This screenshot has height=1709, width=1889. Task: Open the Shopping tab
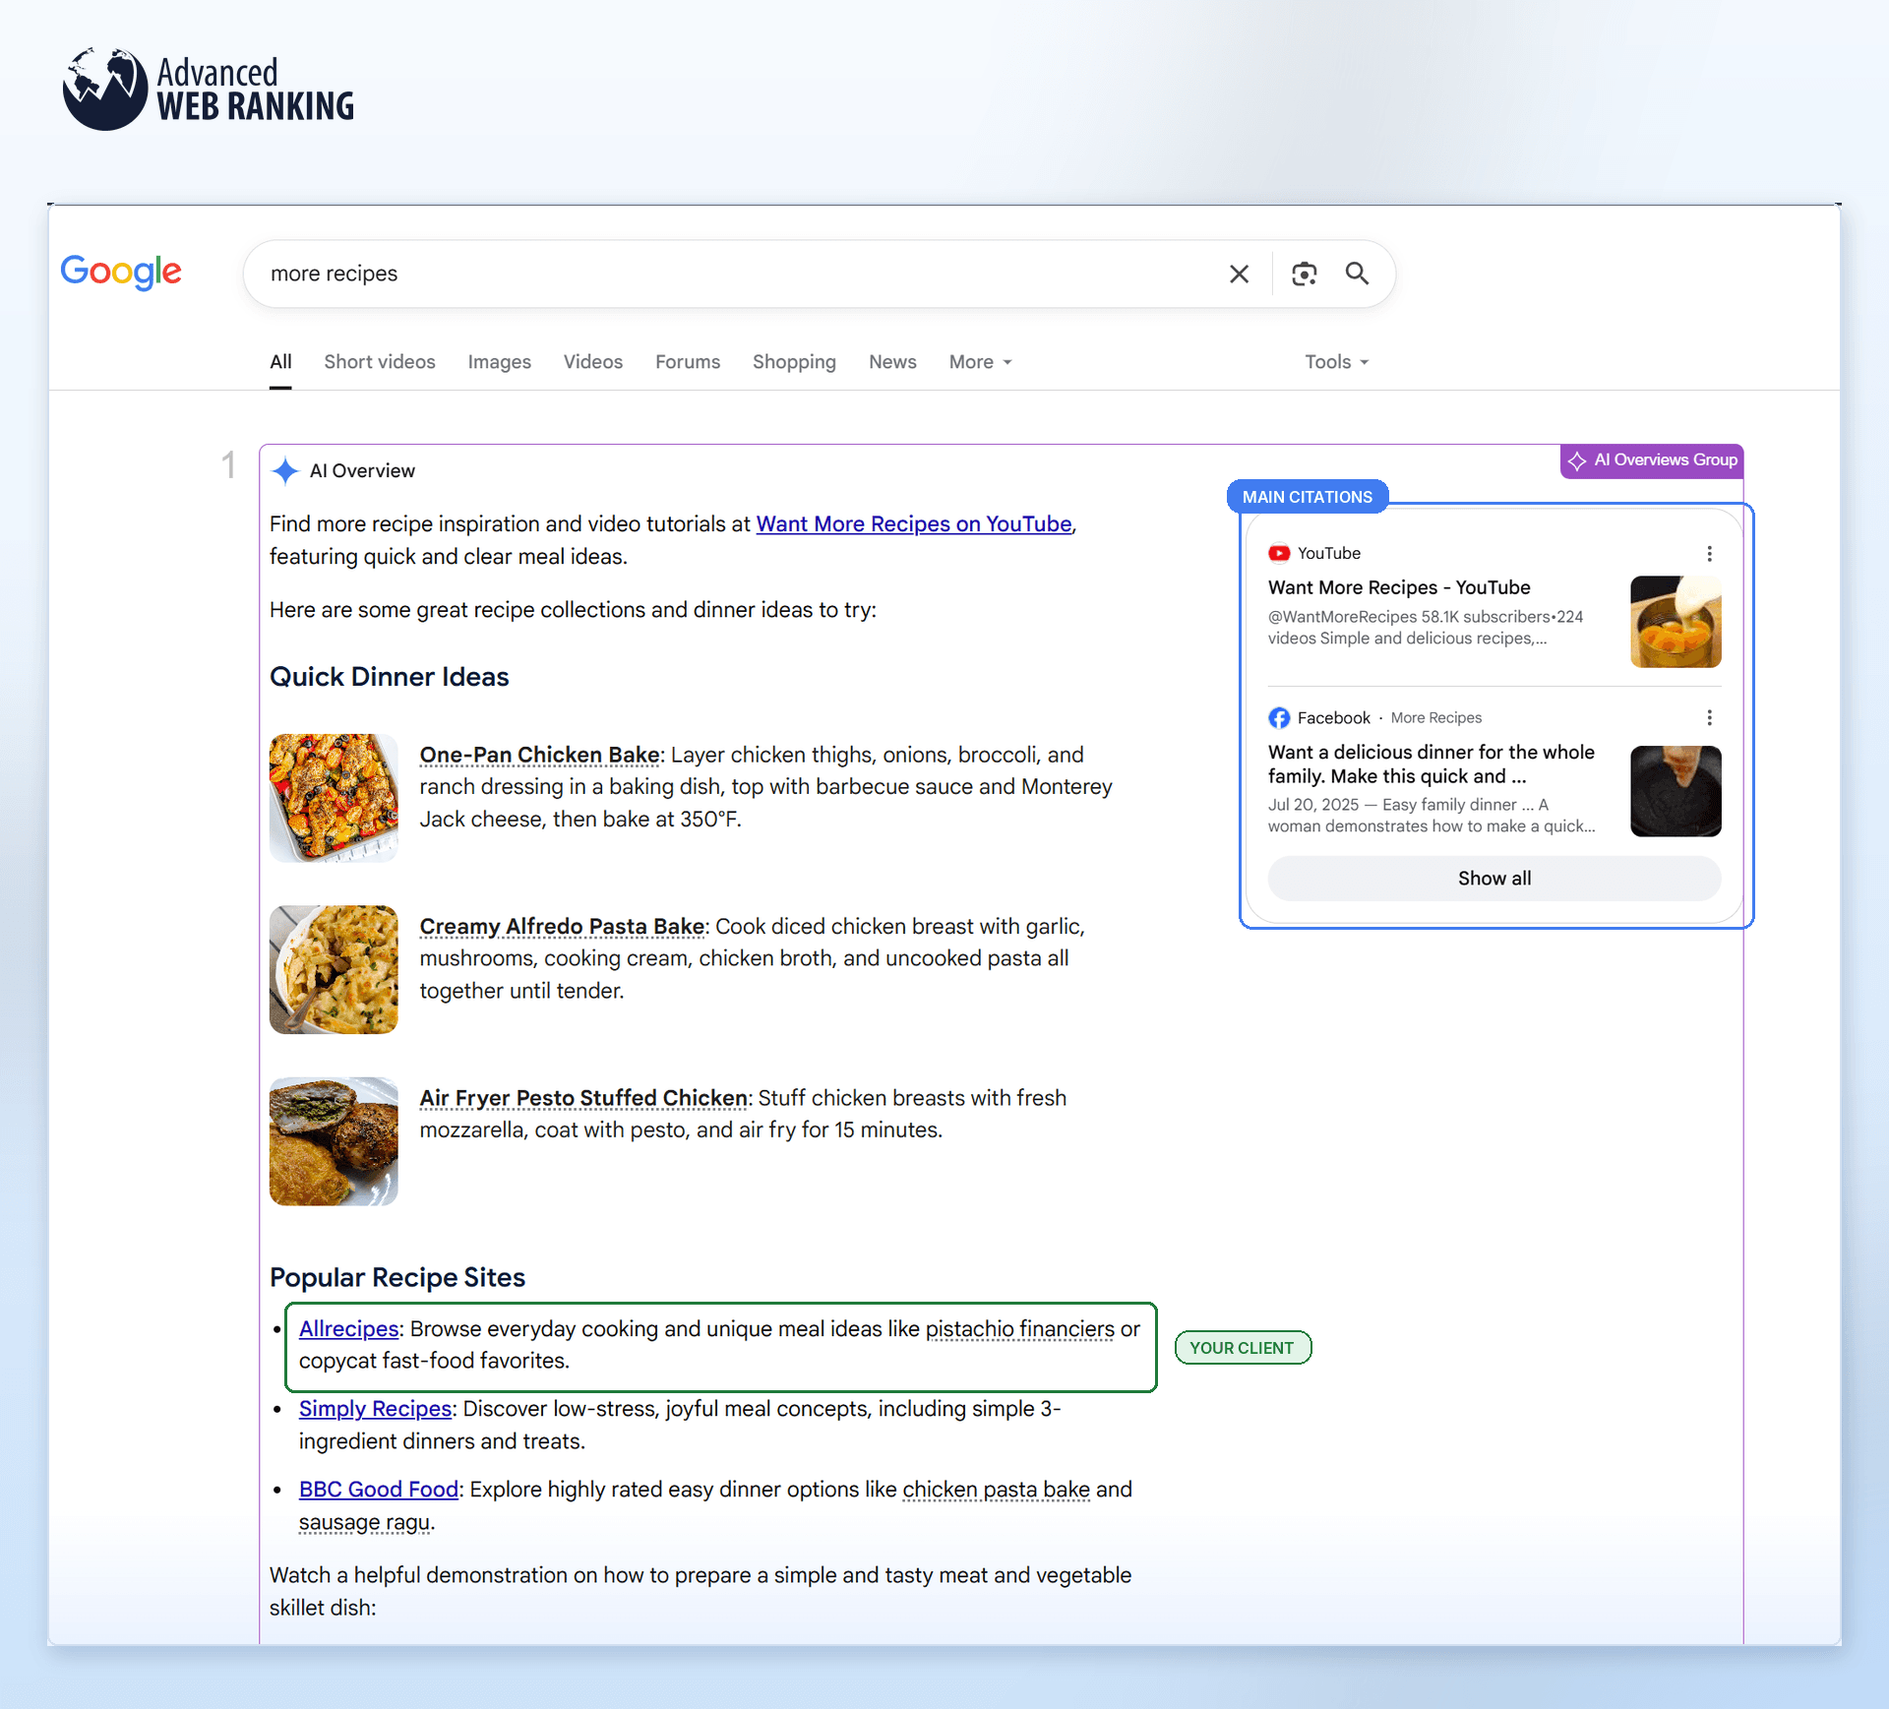tap(794, 362)
